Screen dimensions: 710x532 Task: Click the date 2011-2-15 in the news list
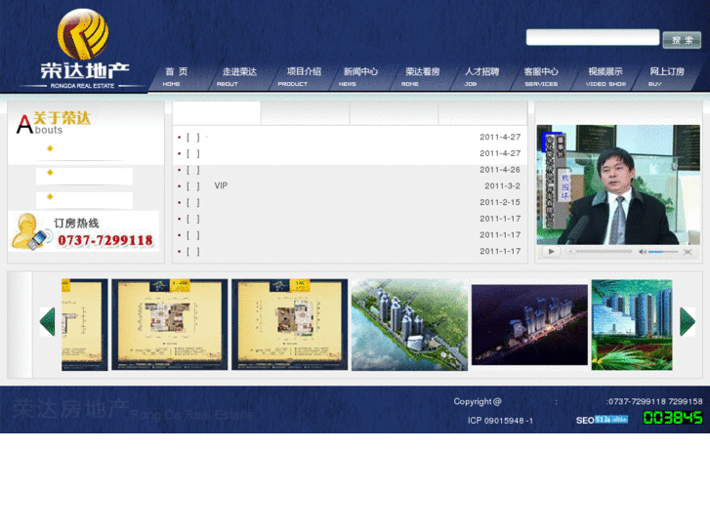click(500, 202)
